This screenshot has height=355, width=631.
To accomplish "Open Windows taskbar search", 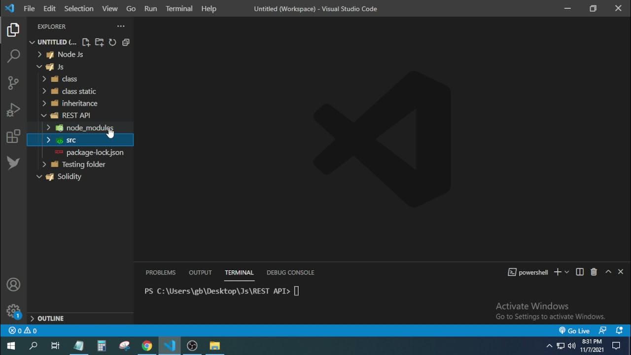I will pyautogui.click(x=34, y=346).
